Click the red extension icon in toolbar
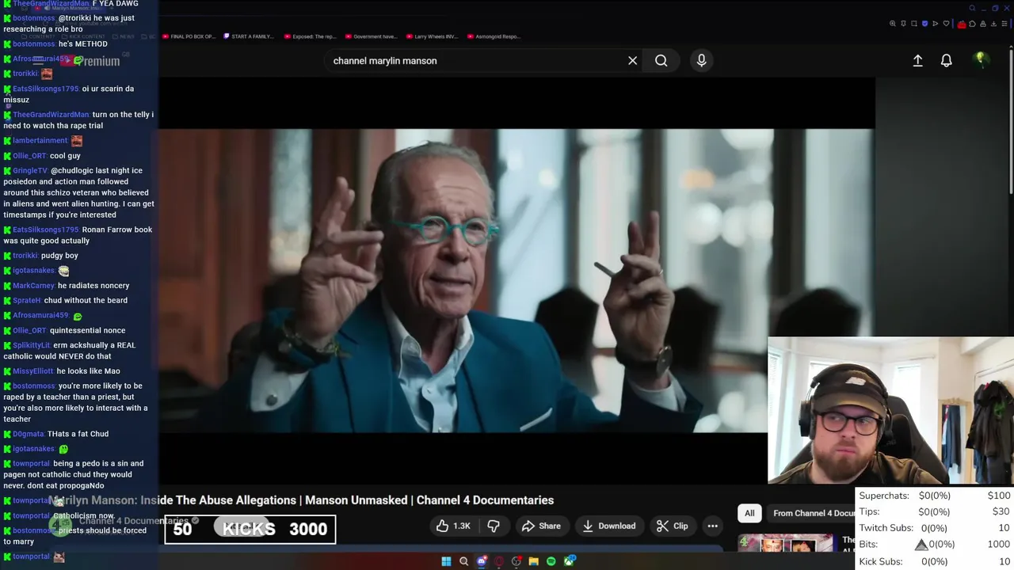The image size is (1014, 570). 962,25
